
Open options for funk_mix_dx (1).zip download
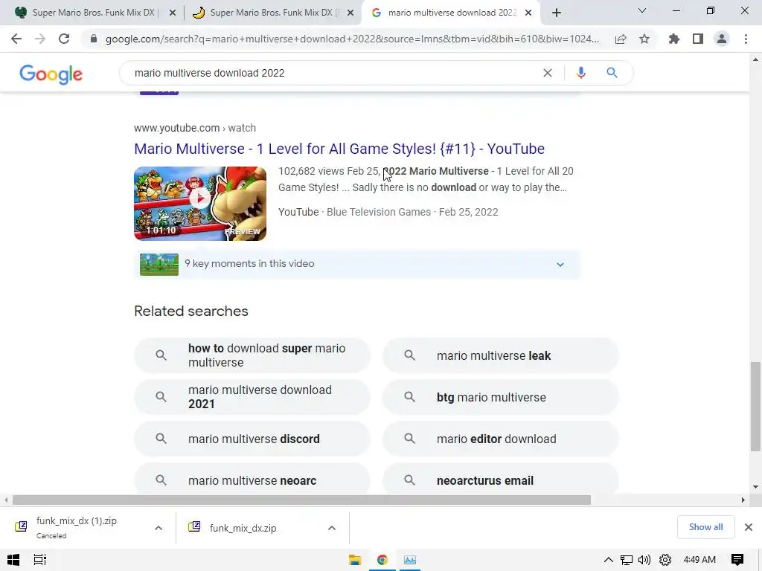pos(159,529)
